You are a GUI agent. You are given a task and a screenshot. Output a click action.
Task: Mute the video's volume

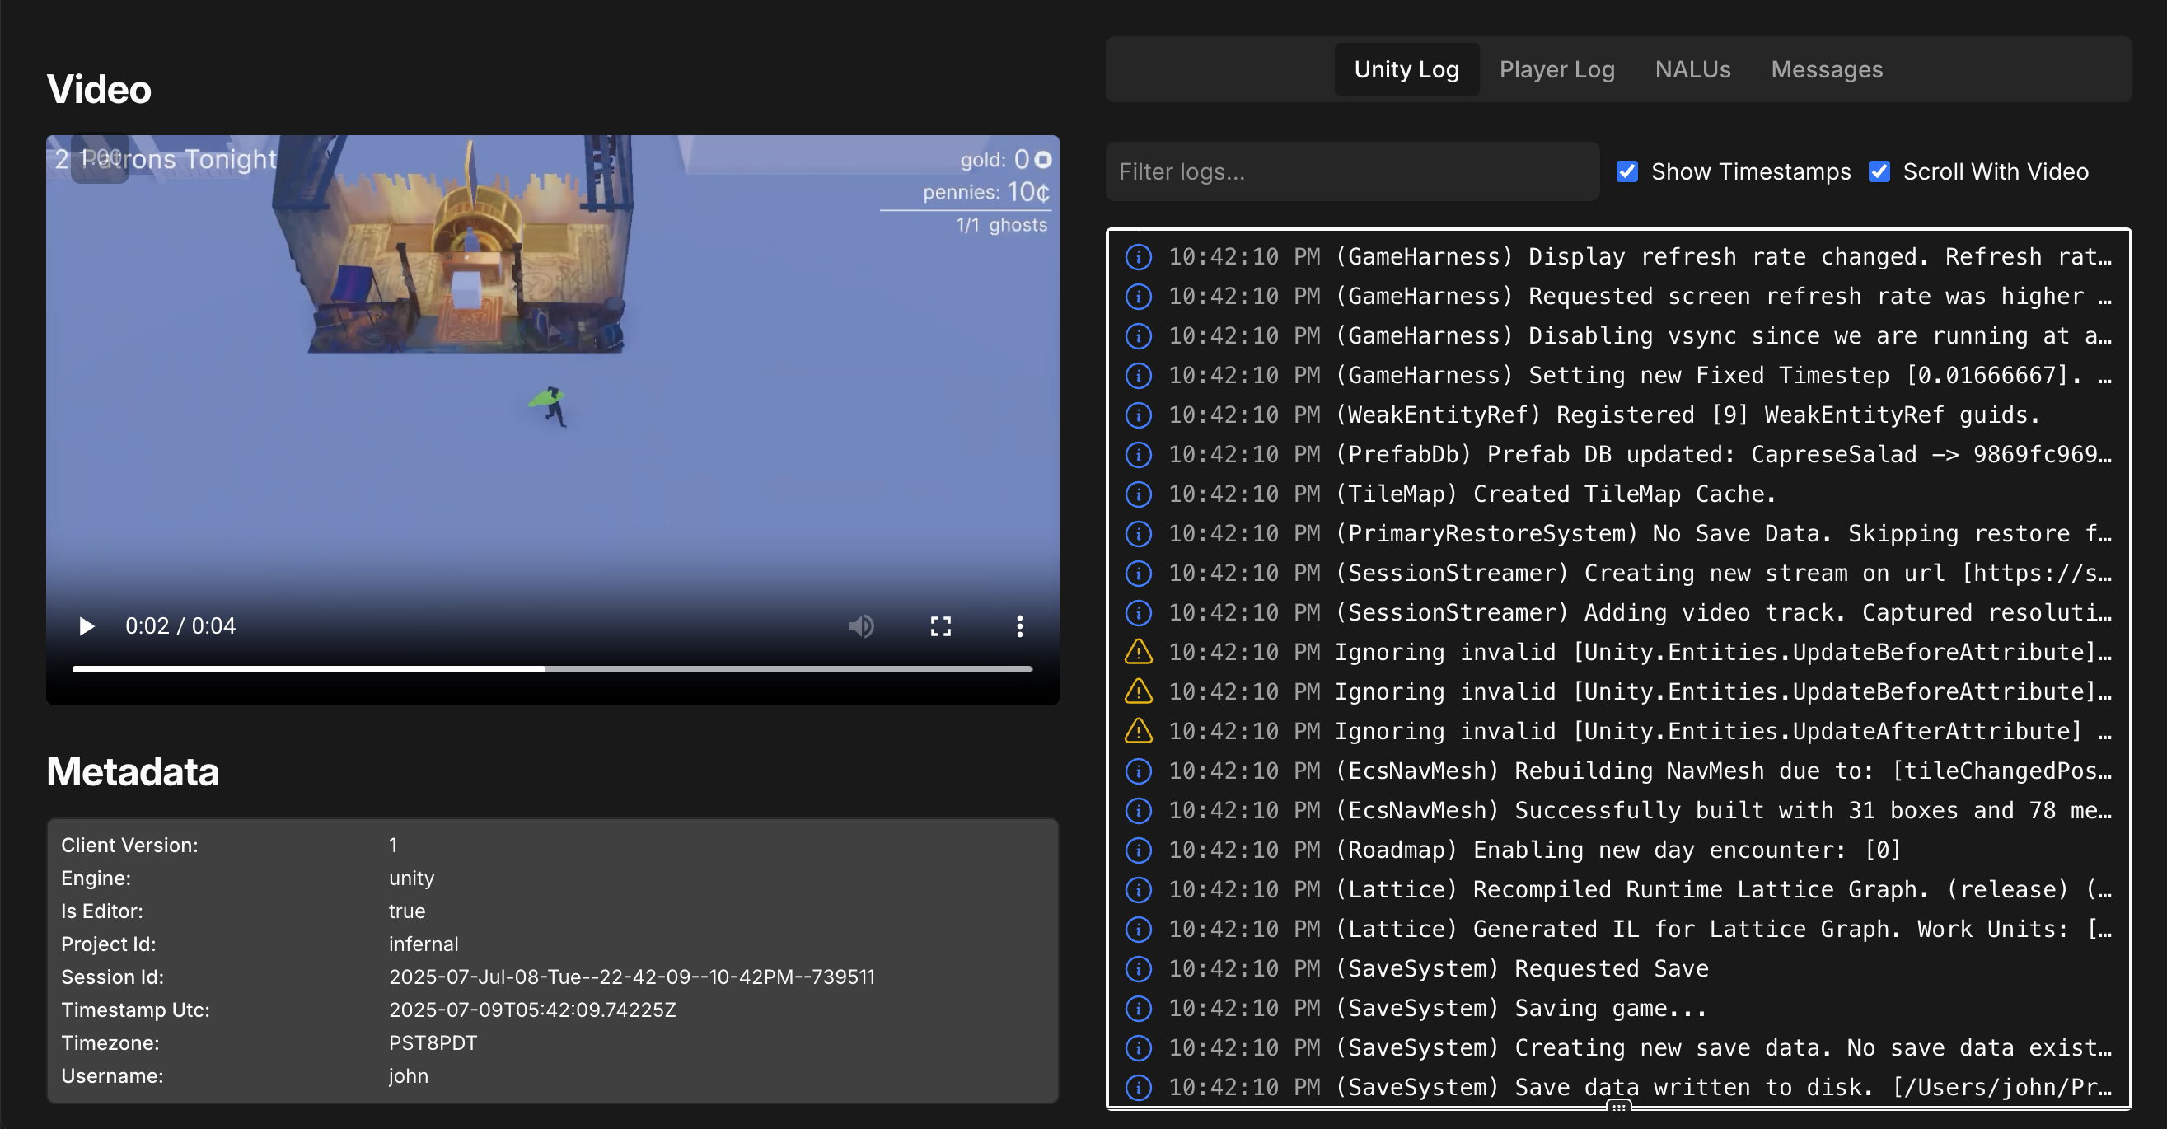click(x=861, y=626)
